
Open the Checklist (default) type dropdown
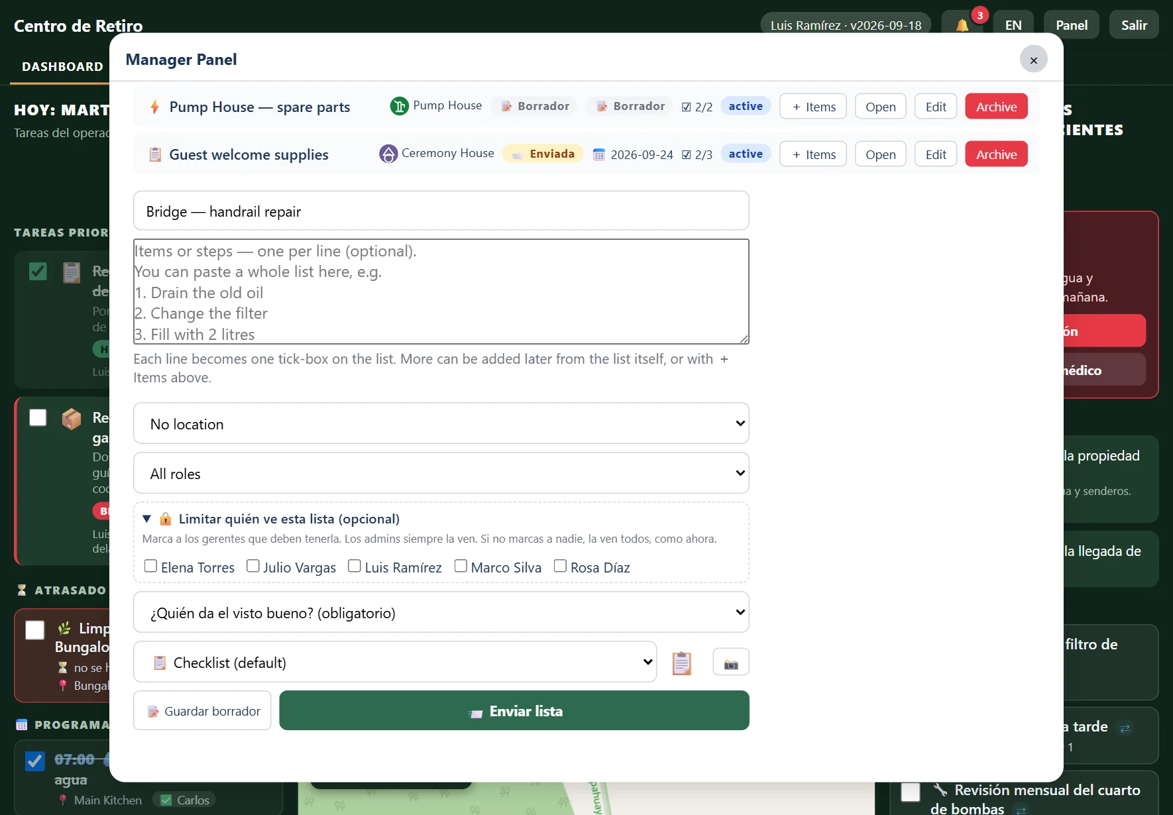395,662
